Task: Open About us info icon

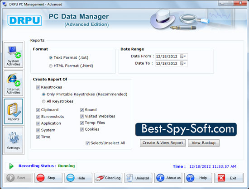Action: pos(160,178)
